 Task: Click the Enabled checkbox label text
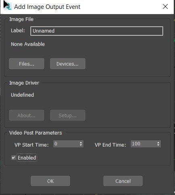(x=27, y=158)
